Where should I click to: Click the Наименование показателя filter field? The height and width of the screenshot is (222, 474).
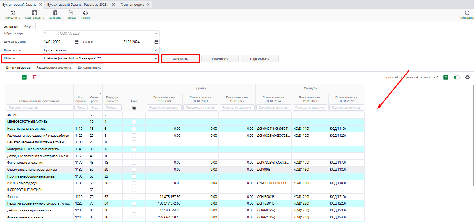tap(39, 108)
